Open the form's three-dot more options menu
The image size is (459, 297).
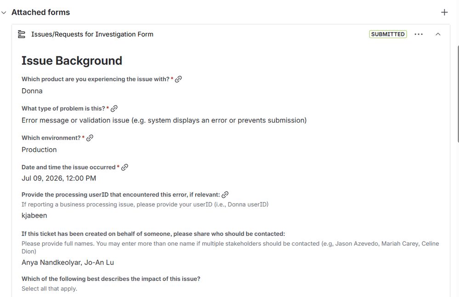[x=419, y=34]
